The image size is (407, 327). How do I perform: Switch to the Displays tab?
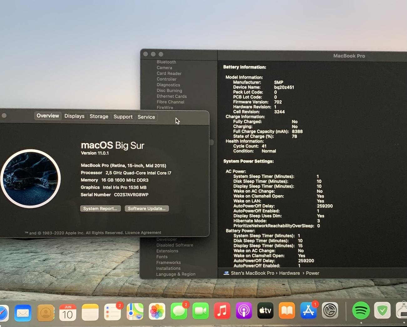(74, 116)
